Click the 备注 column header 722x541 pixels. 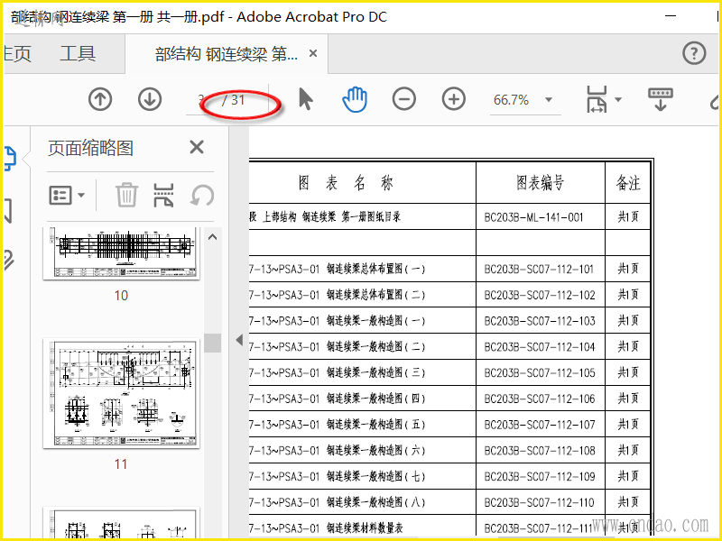(628, 183)
